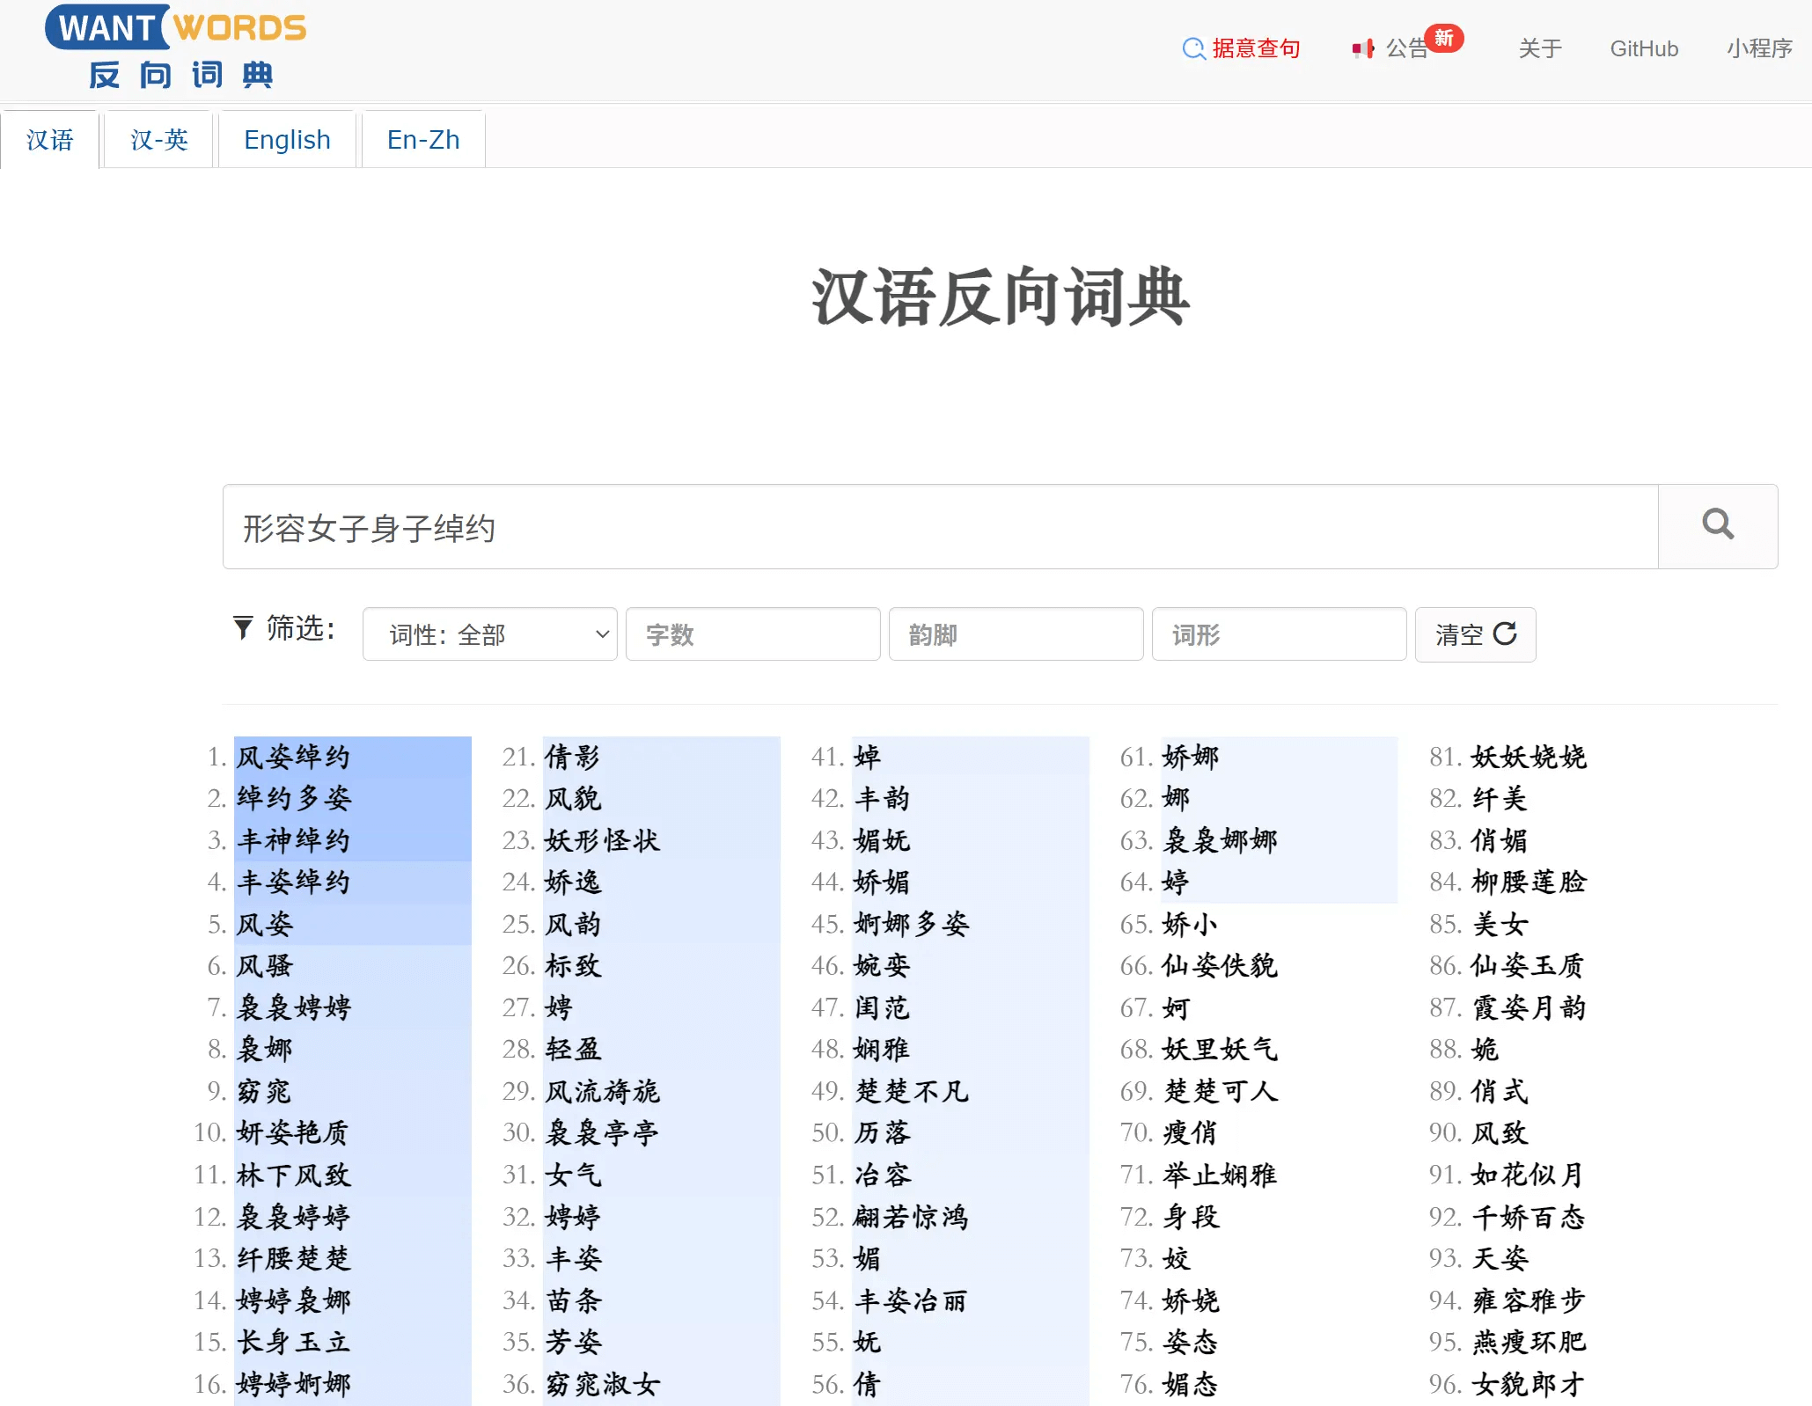Switch to the En-Zh tab
The height and width of the screenshot is (1406, 1812).
423,139
